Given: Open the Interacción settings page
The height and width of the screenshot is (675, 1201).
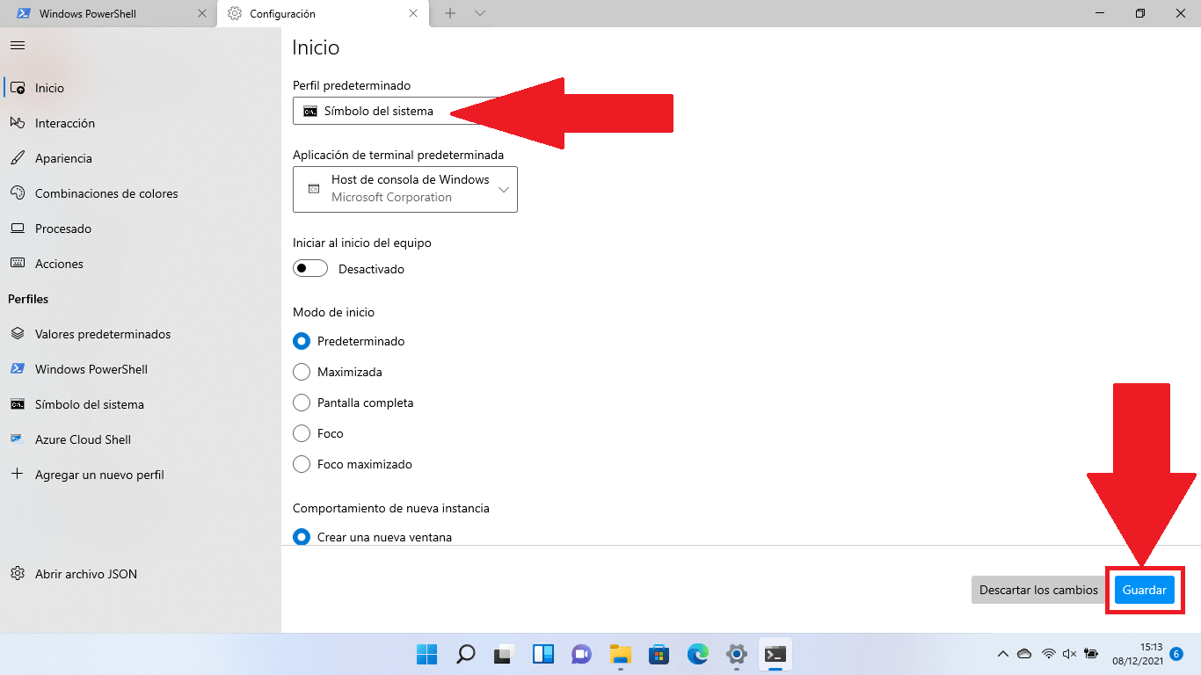Looking at the screenshot, I should click(x=141, y=123).
